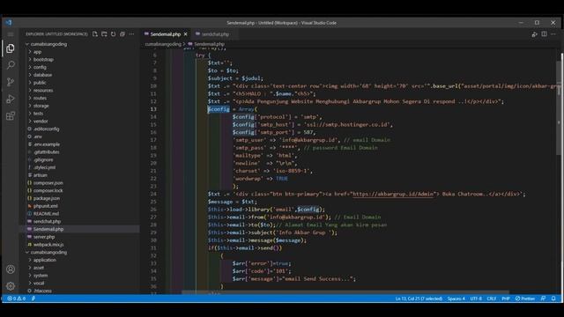Open composer.json in Explorer

(x=48, y=183)
